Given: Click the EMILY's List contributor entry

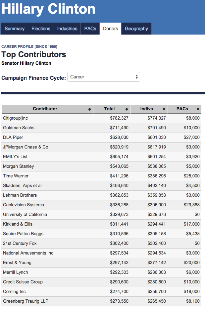Looking at the screenshot, I should pos(15,157).
